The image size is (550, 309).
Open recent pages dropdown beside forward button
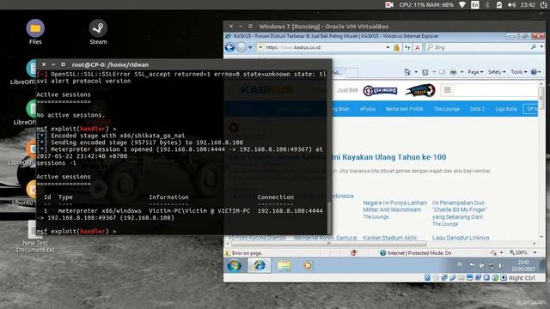pos(250,47)
